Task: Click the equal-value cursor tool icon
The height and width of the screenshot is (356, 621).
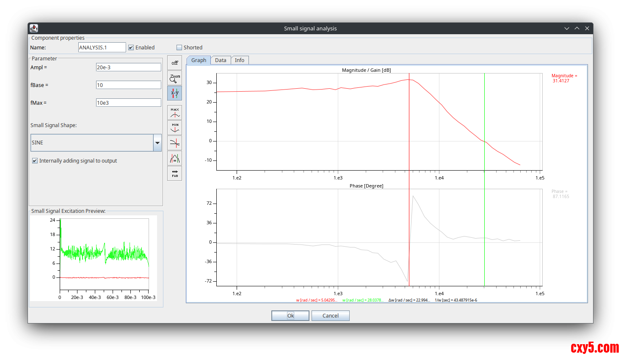Action: tap(174, 159)
